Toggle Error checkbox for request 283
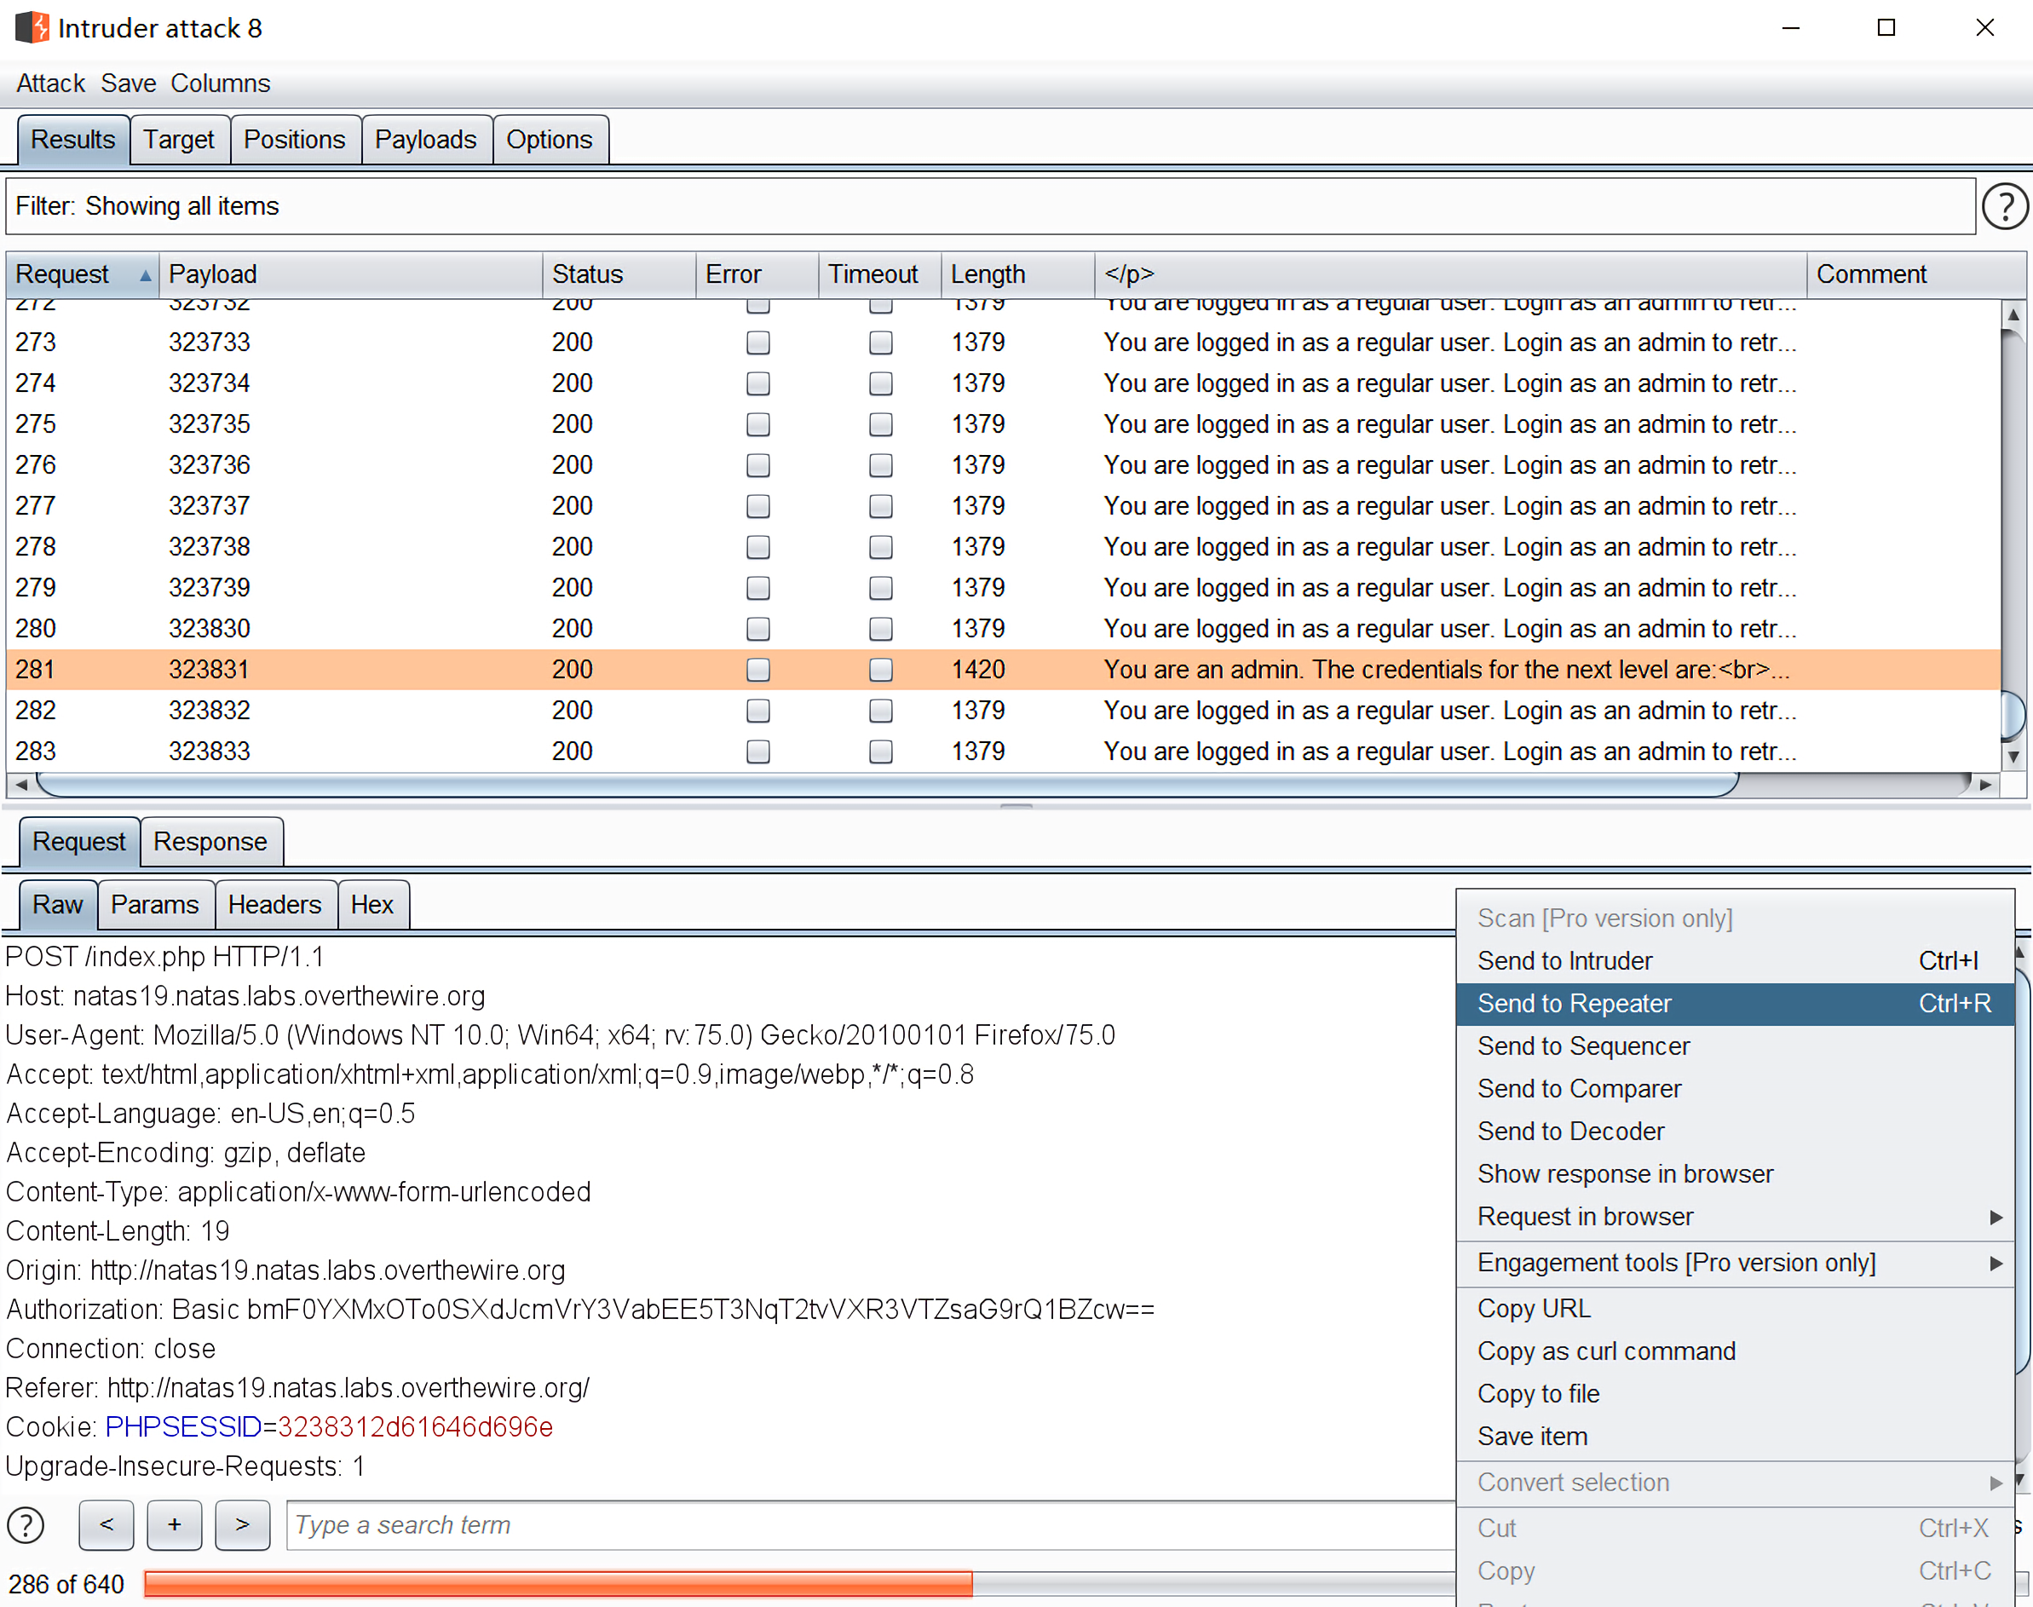 758,752
